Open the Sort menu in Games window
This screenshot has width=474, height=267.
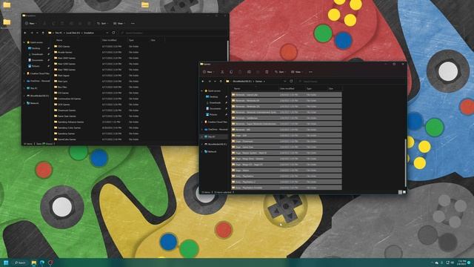click(x=280, y=72)
